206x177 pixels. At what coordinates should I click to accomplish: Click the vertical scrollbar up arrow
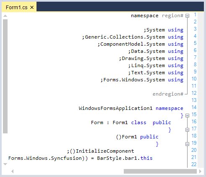[5, 16]
